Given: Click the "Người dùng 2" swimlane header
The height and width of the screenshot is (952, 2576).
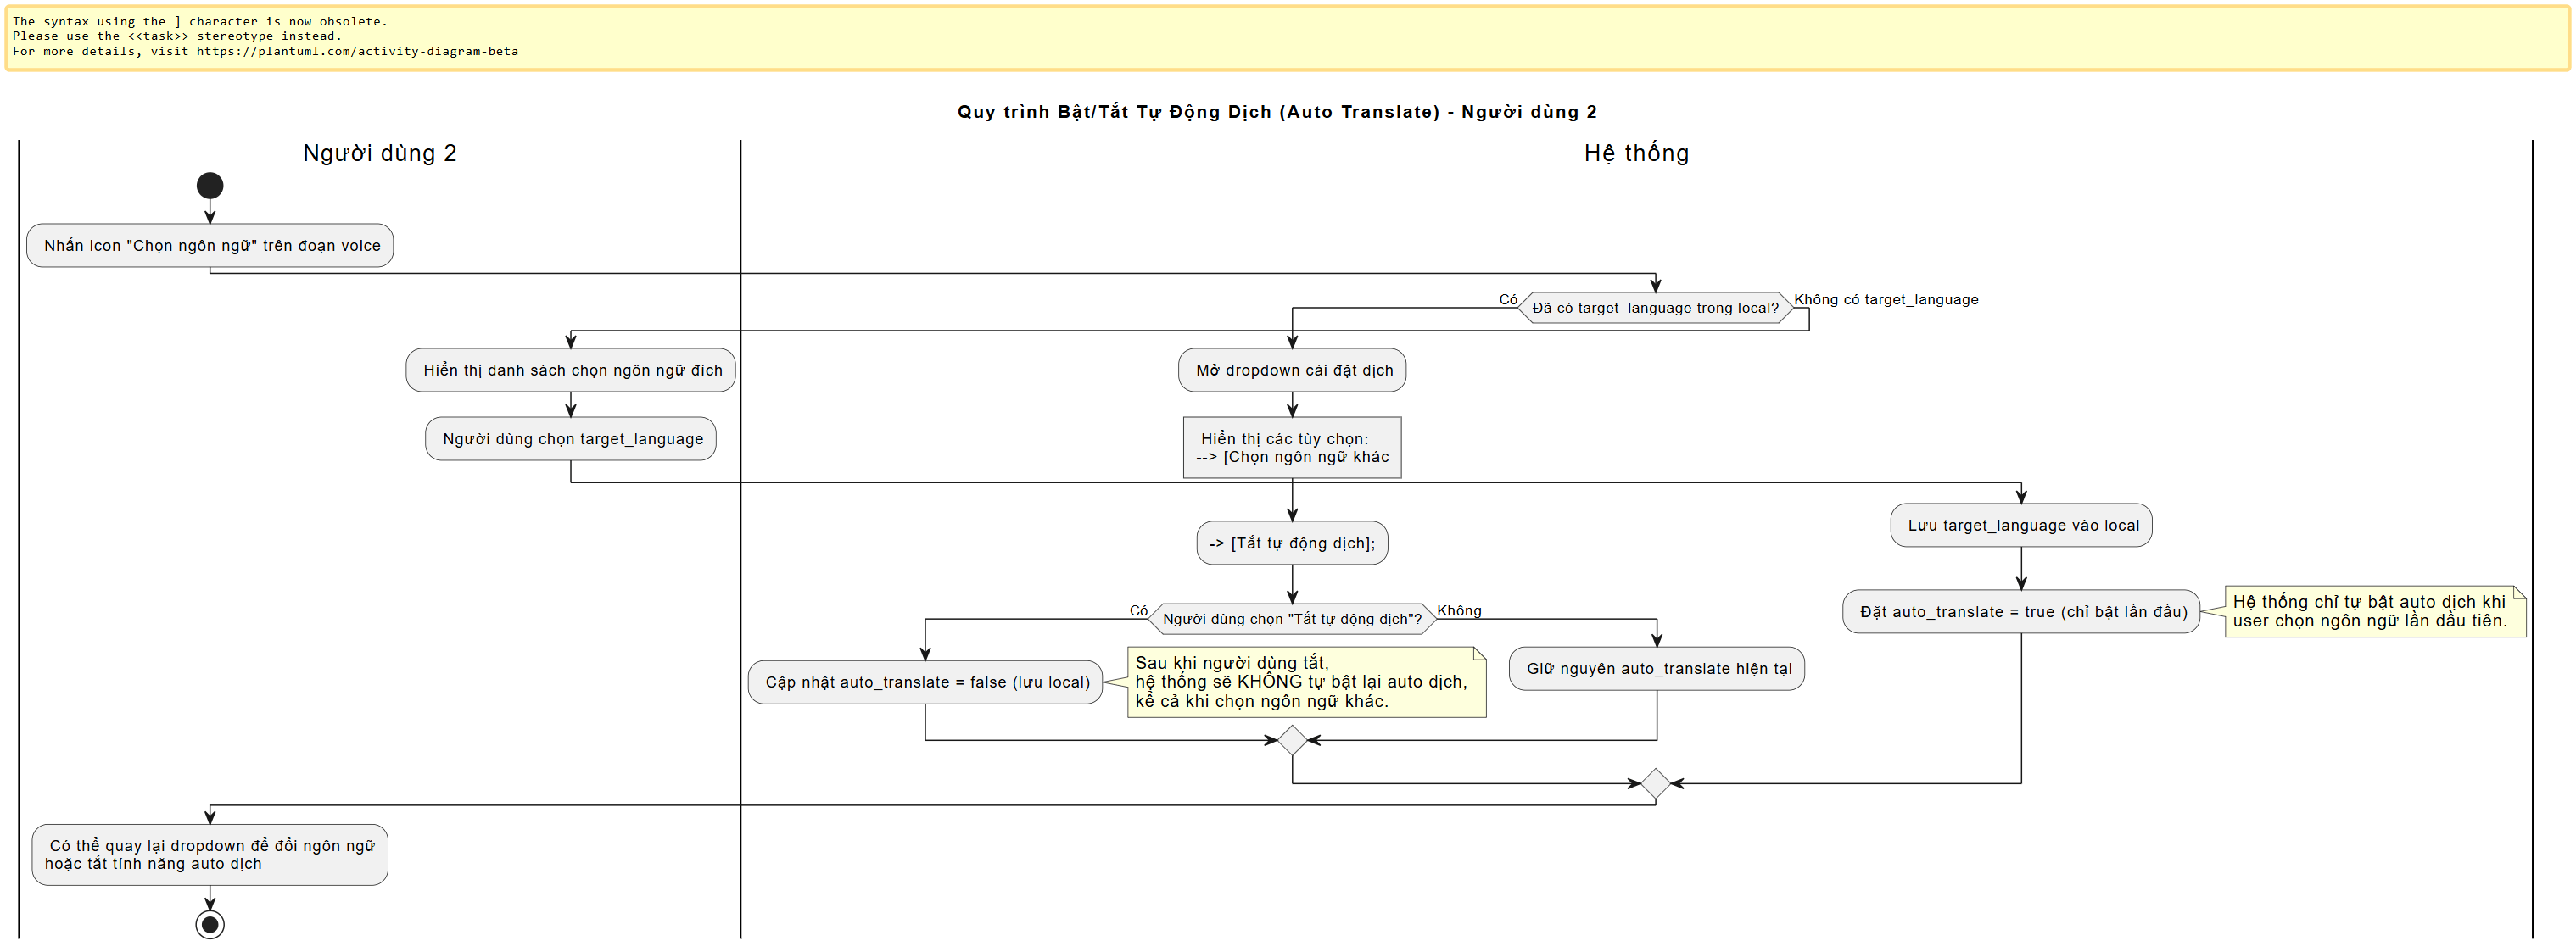Looking at the screenshot, I should point(378,153).
